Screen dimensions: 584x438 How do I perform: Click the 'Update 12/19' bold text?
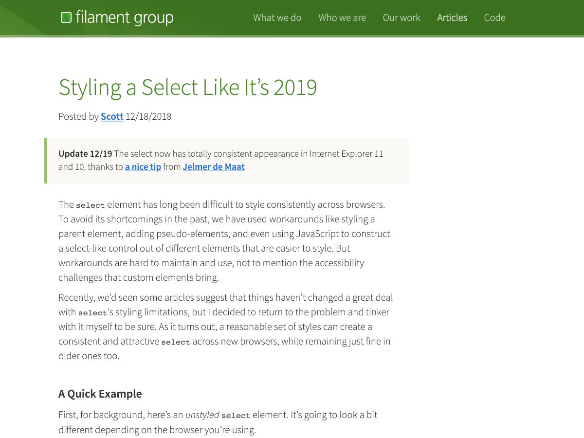click(x=85, y=154)
